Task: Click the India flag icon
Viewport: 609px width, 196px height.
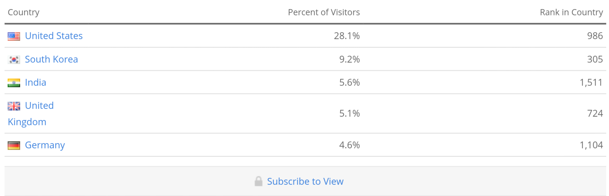Action: (14, 83)
